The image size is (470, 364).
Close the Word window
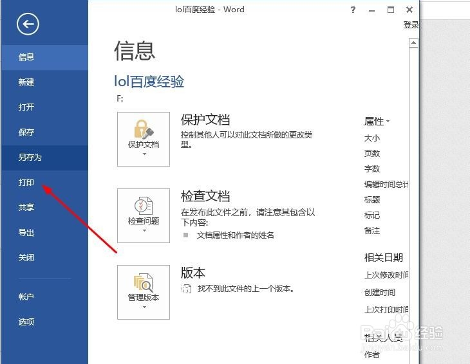pyautogui.click(x=409, y=10)
